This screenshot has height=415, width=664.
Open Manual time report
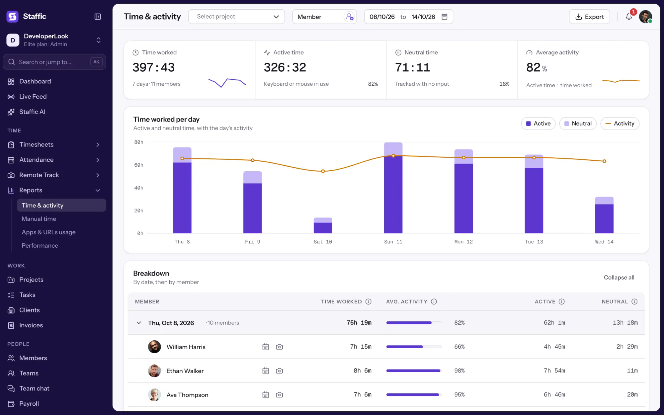39,219
